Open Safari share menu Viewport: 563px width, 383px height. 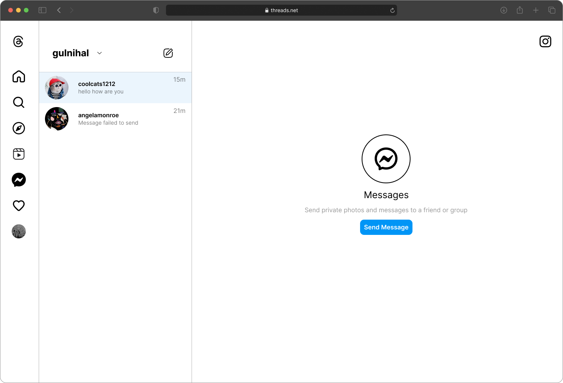(x=520, y=10)
